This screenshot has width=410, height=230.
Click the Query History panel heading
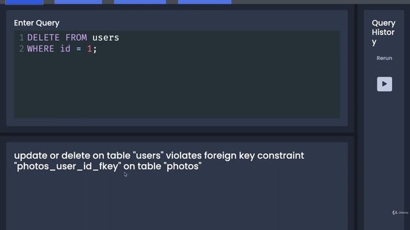click(x=383, y=33)
